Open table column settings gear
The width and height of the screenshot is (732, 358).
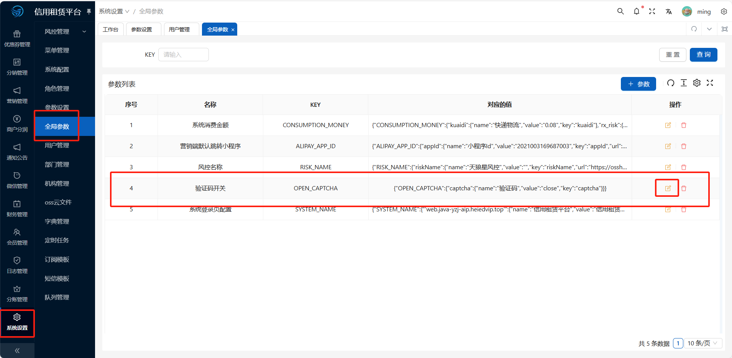pos(697,83)
